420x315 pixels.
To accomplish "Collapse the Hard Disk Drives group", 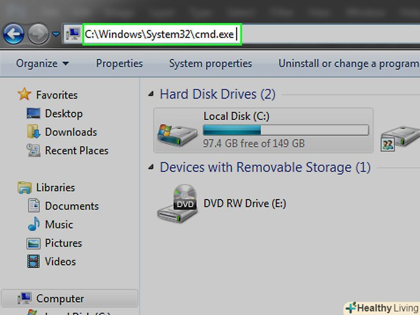I will point(151,94).
